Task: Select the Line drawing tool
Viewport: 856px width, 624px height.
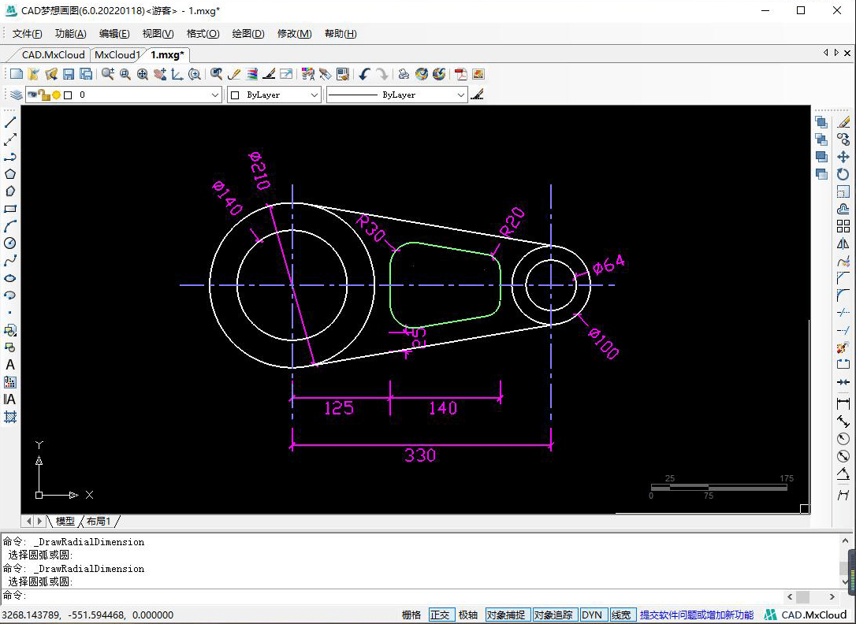Action: click(10, 122)
